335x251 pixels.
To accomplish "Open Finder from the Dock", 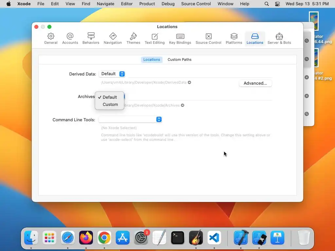I will (x=31, y=238).
